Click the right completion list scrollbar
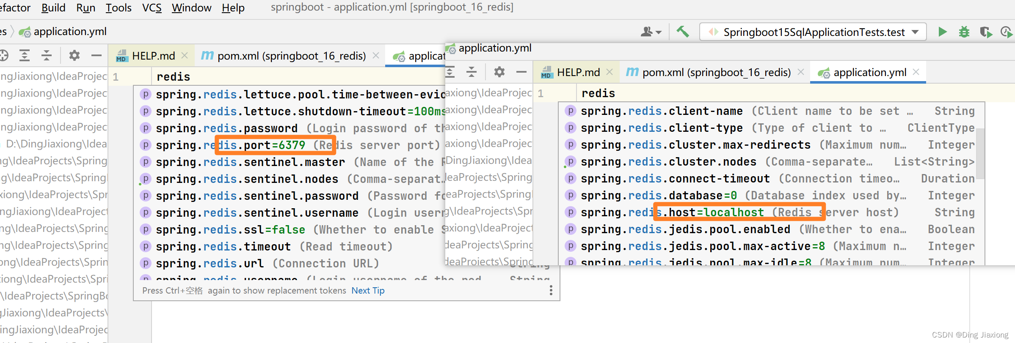Viewport: 1015px width, 343px height. coord(980,154)
